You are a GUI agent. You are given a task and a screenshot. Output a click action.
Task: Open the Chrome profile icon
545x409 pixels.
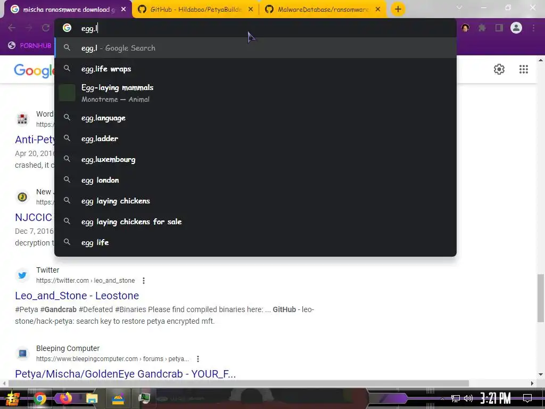click(x=516, y=28)
